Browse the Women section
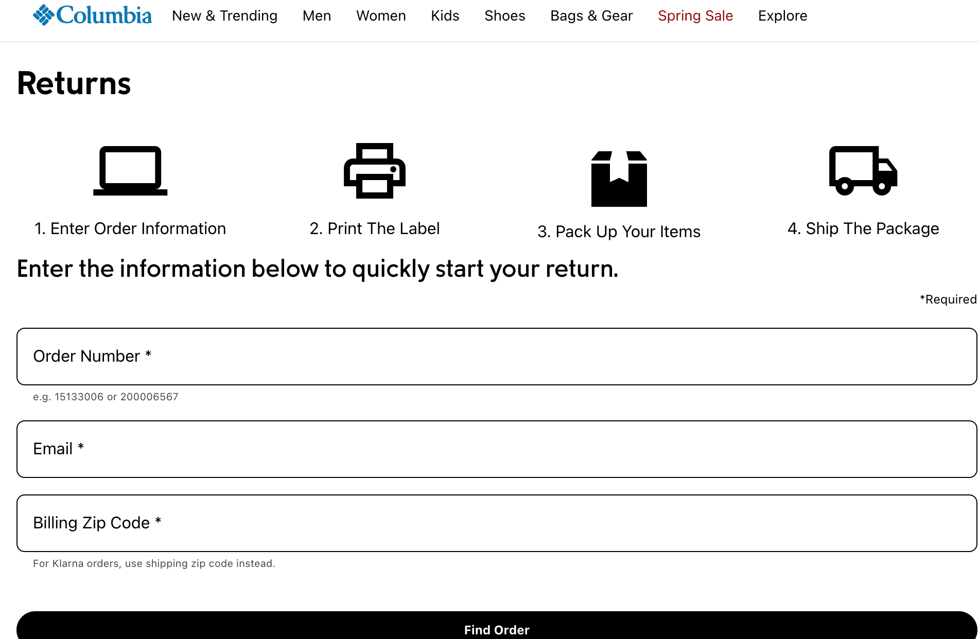Viewport: 979px width, 639px height. (380, 15)
